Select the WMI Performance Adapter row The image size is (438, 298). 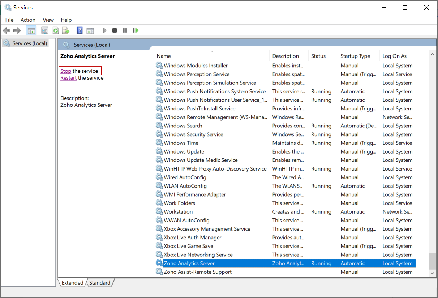(285, 194)
